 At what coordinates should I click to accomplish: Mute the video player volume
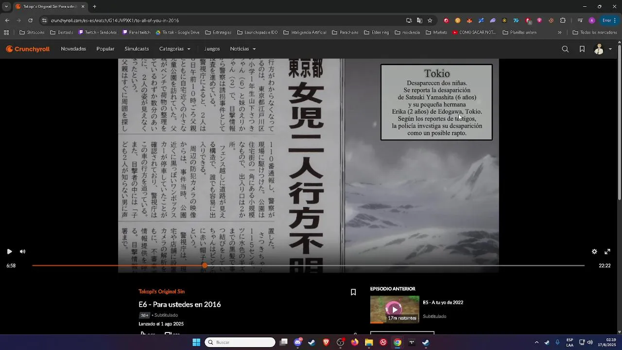[22, 251]
